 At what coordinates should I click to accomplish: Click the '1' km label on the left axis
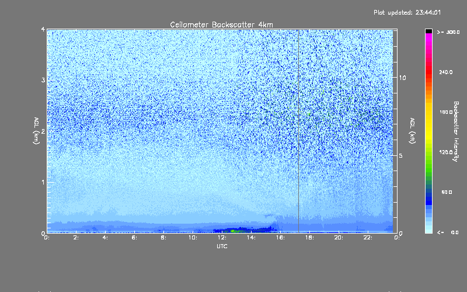click(x=43, y=182)
